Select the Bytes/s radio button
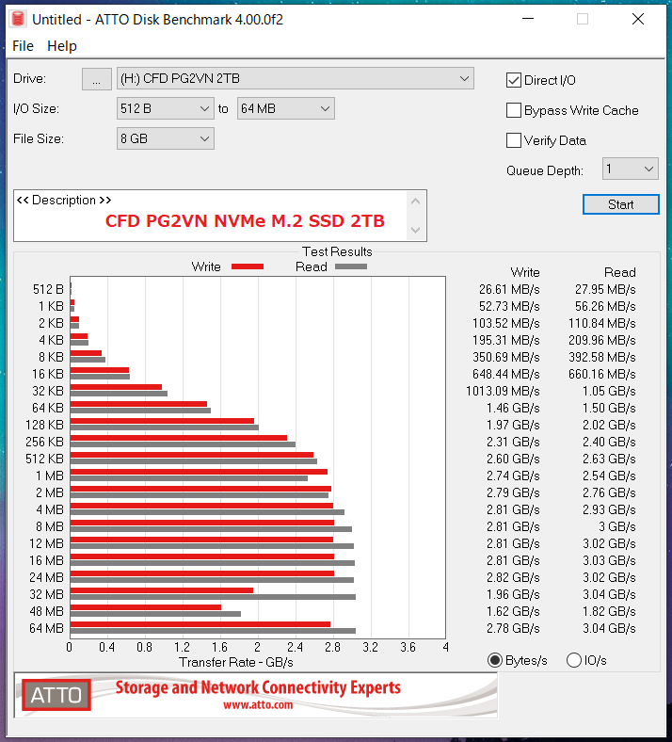The height and width of the screenshot is (742, 672). coord(495,660)
